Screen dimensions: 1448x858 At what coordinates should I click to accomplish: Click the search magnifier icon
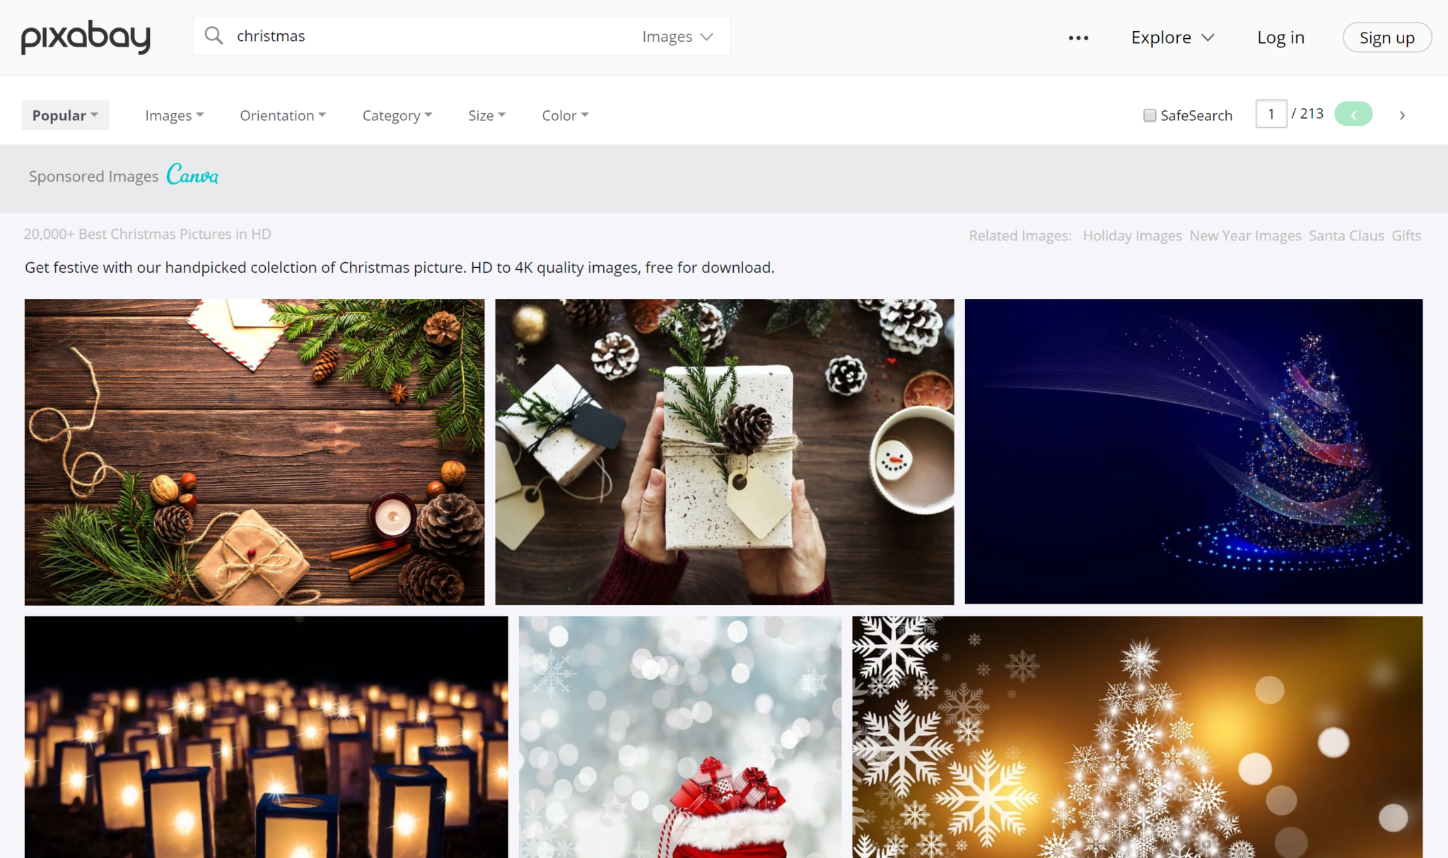click(214, 37)
